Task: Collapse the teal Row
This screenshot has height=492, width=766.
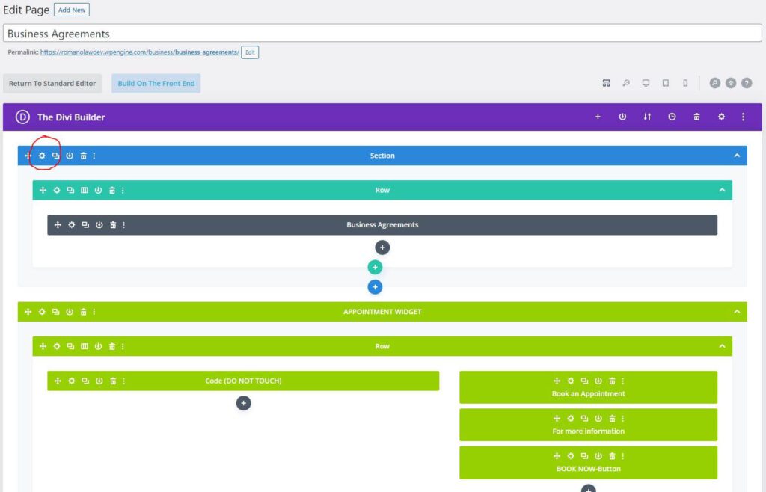Action: click(x=722, y=191)
